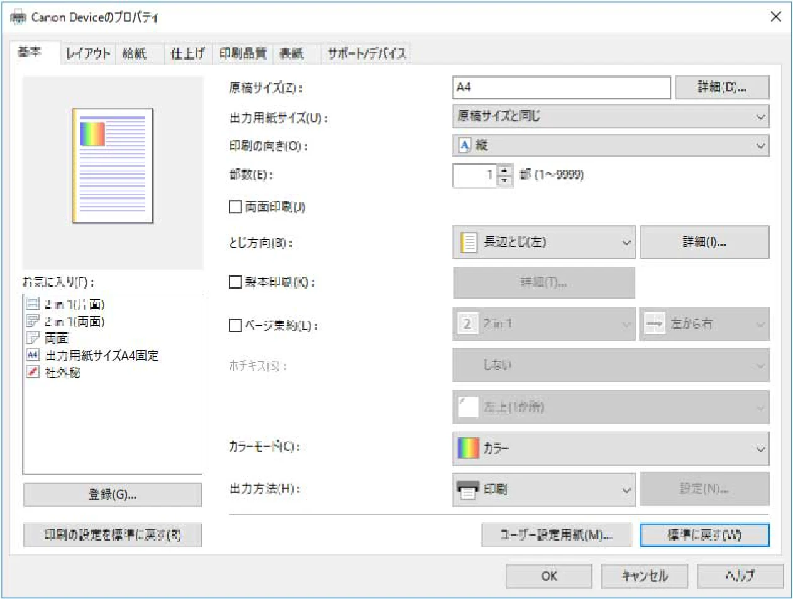The height and width of the screenshot is (599, 793).
Task: Click the 両面 favorite page icon
Action: point(33,338)
